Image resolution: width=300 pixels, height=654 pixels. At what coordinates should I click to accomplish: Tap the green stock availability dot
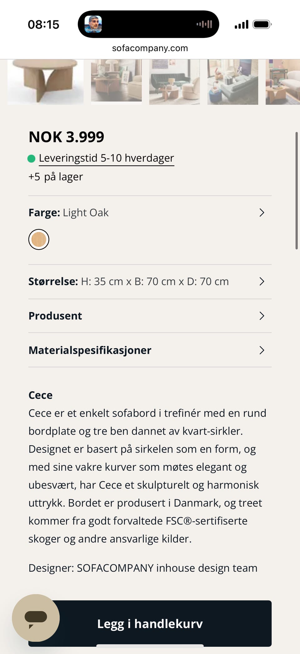coord(31,159)
